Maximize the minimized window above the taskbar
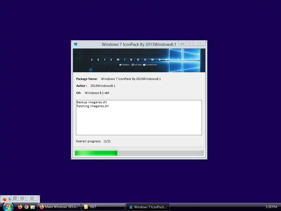This screenshot has height=211, width=281. (x=22, y=198)
